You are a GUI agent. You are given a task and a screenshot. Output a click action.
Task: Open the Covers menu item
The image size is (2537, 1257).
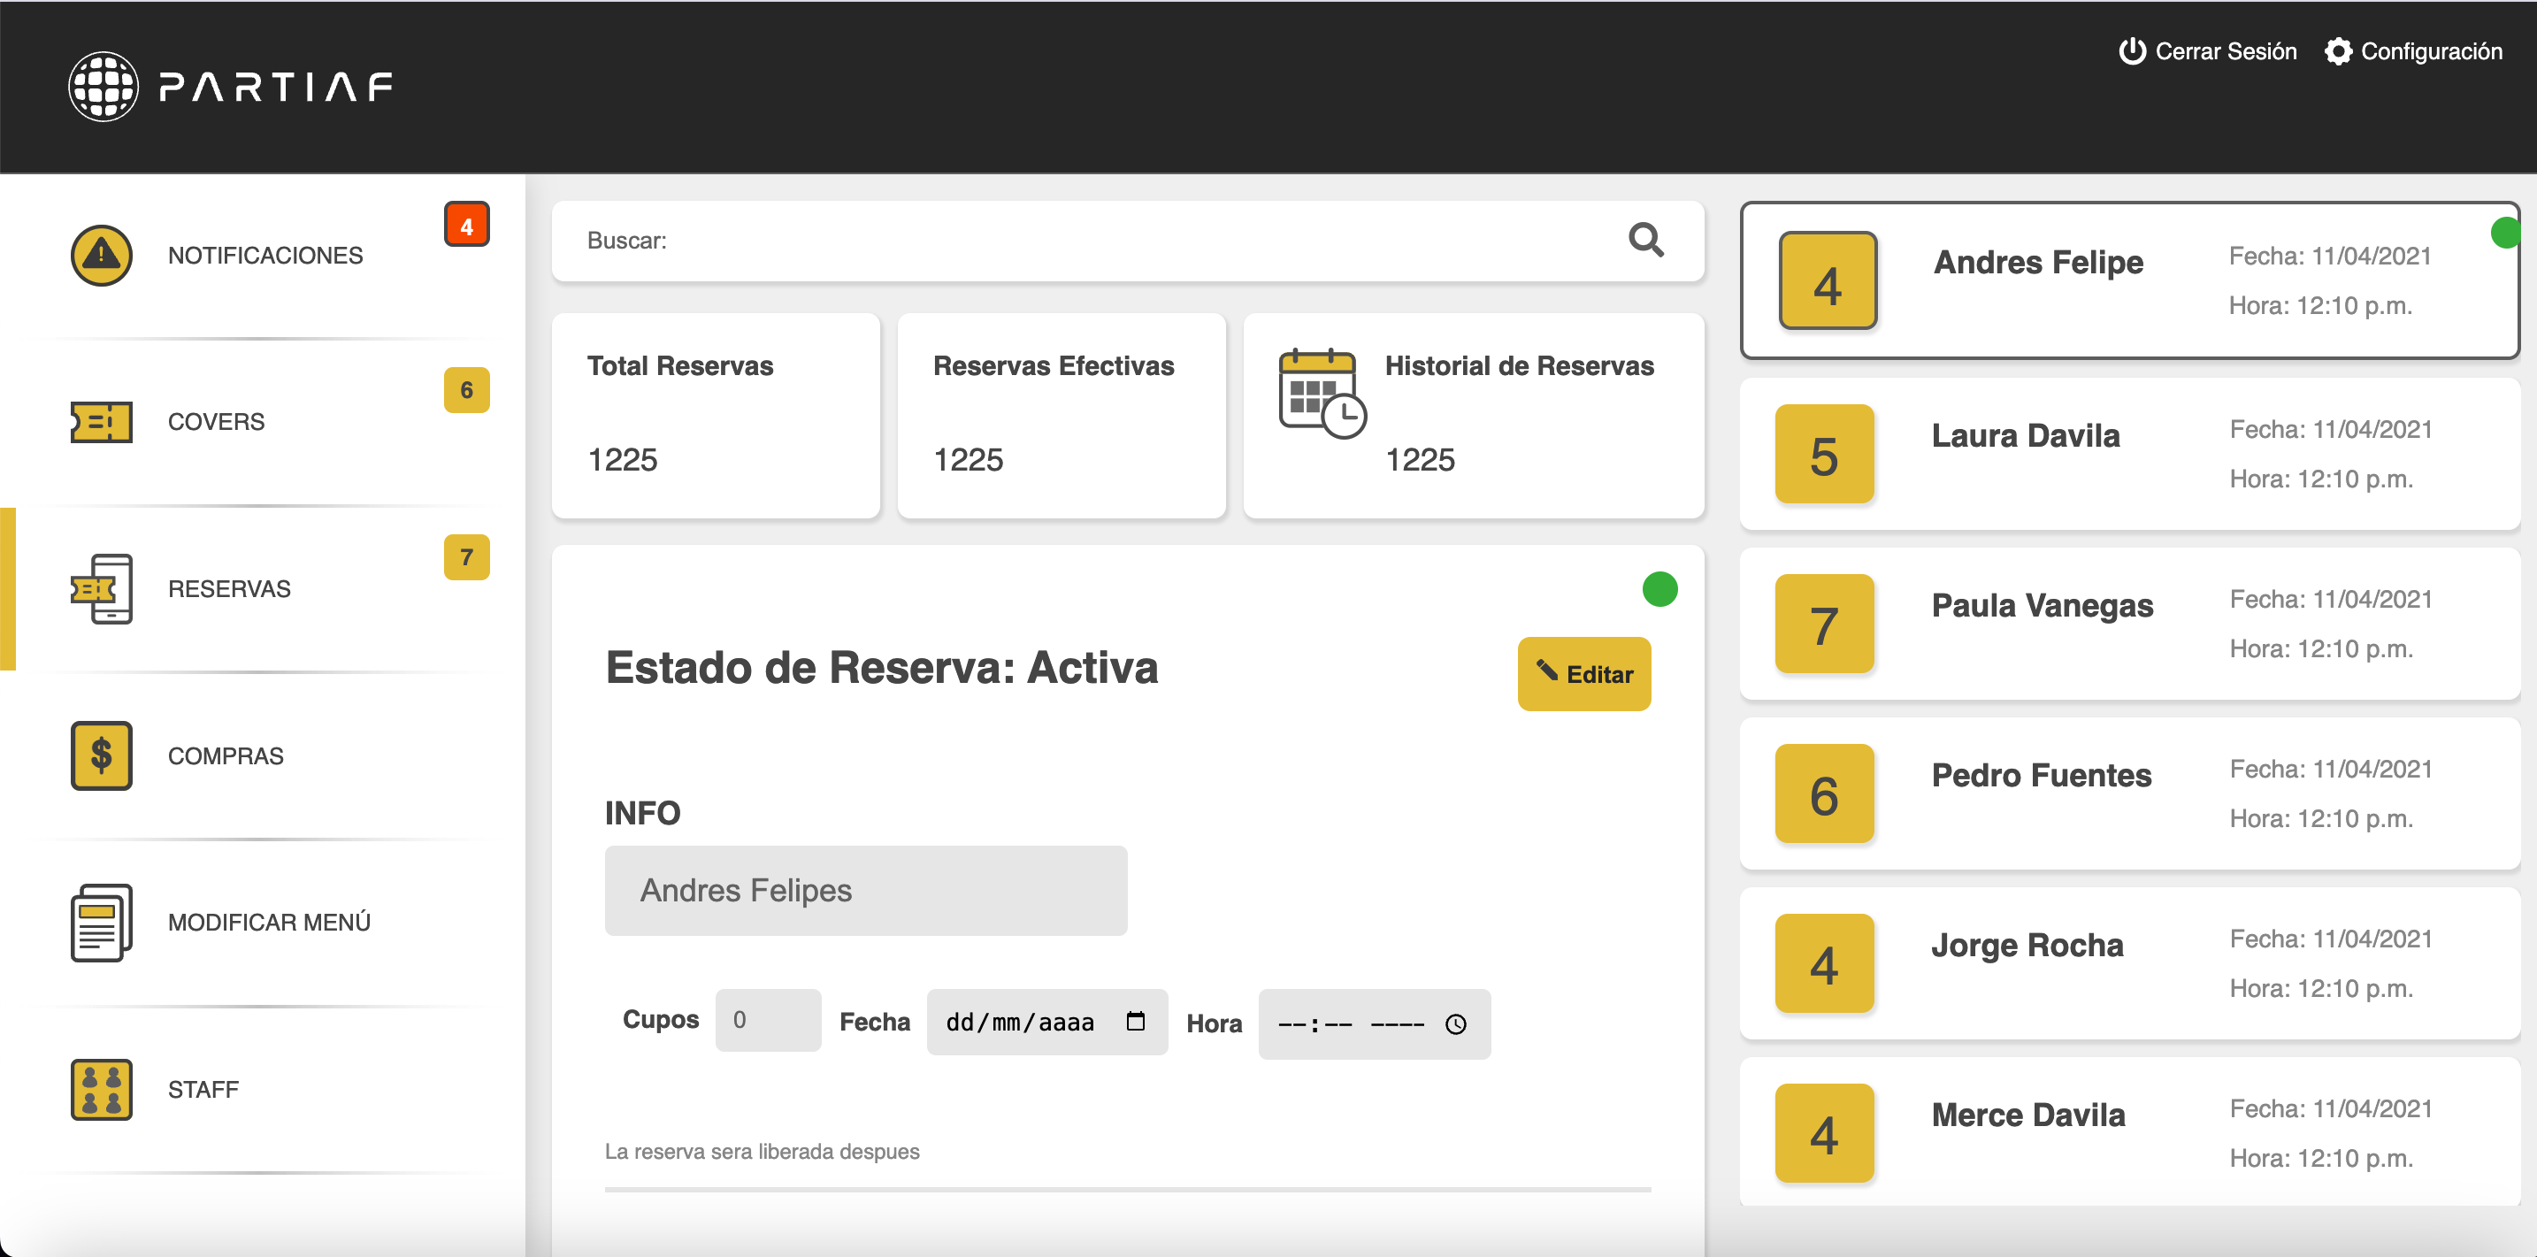click(216, 422)
